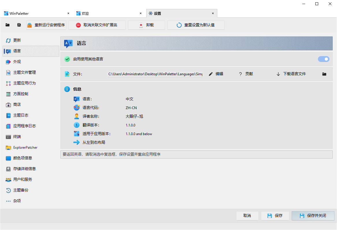Screen dimensions: 337x230
Task: Click translator name 大眼仔~旭
Action: click(134, 116)
